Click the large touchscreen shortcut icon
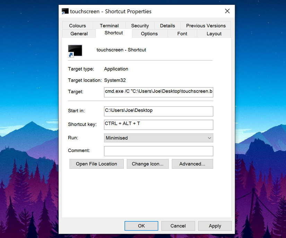Screen dimensions: 286x238 click(x=75, y=51)
